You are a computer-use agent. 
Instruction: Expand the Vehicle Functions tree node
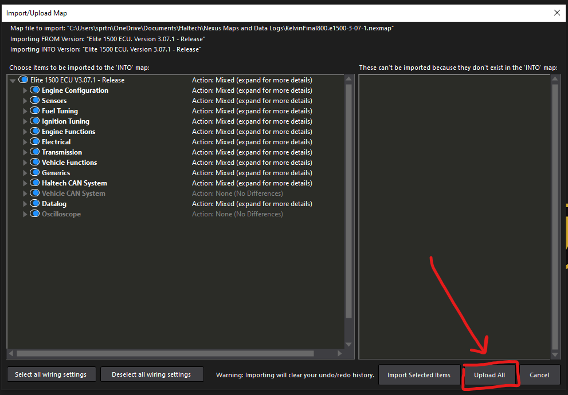(25, 163)
